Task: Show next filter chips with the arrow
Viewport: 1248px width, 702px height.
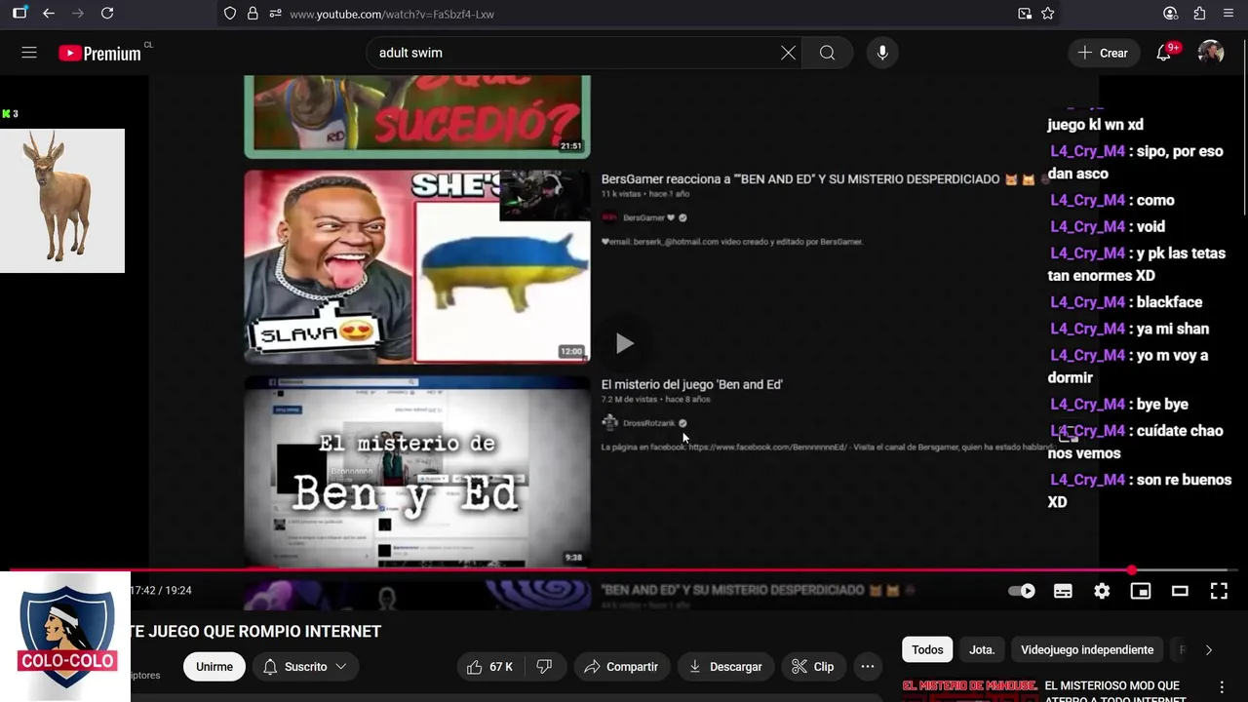Action: [x=1209, y=650]
